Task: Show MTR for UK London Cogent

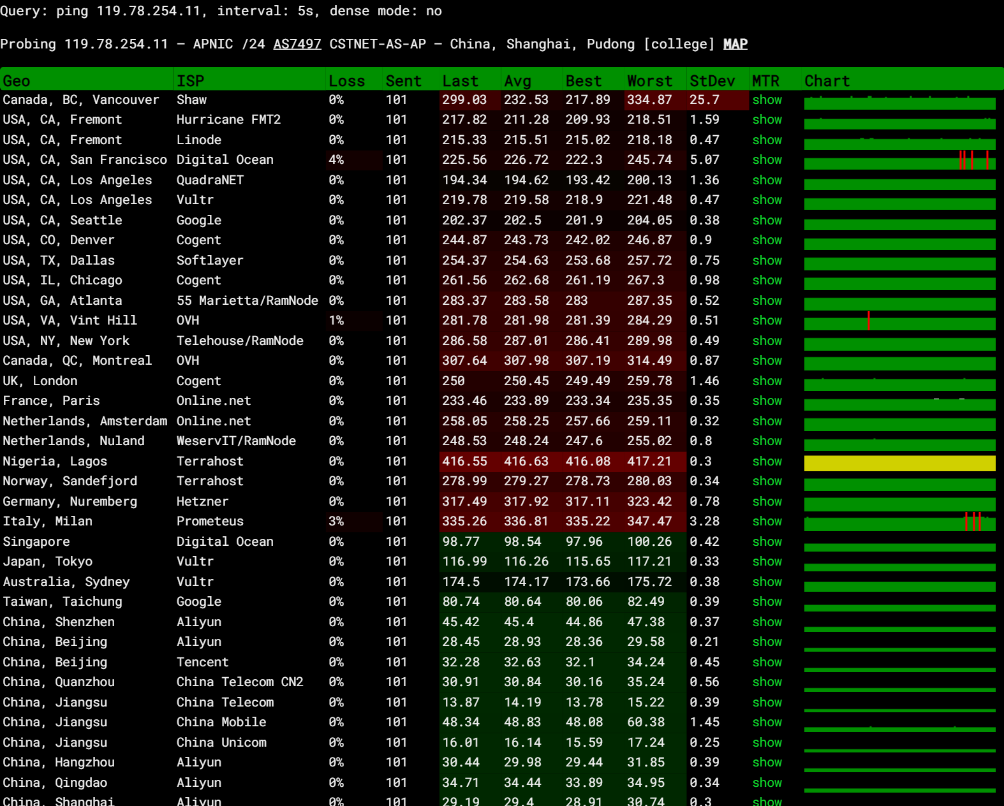Action: tap(767, 381)
